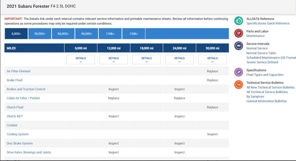Viewport: 296px width, 161px height.
Task: Open the Cooling System row link
Action: click(18, 134)
